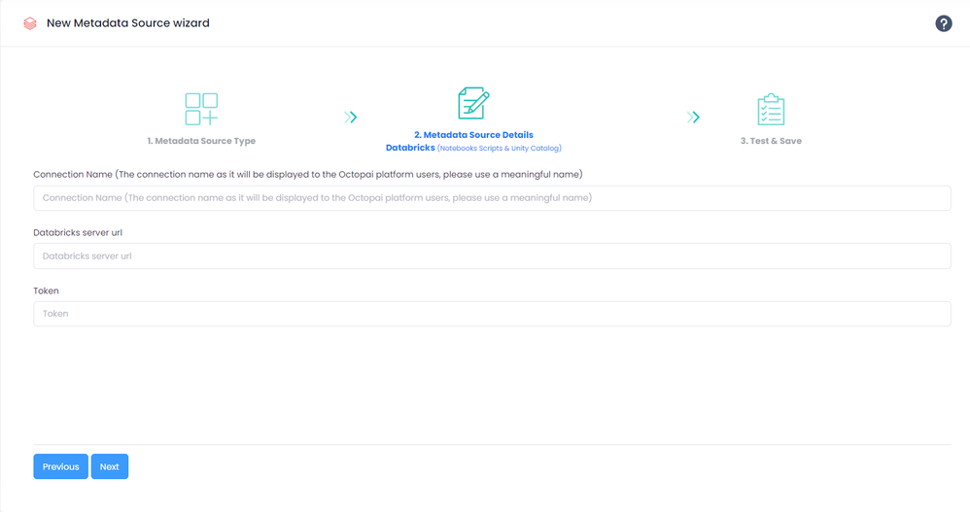Focus the Token input field
The height and width of the screenshot is (512, 970).
(492, 314)
